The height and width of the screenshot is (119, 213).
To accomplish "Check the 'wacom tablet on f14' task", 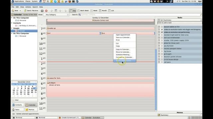I will (x=162, y=27).
